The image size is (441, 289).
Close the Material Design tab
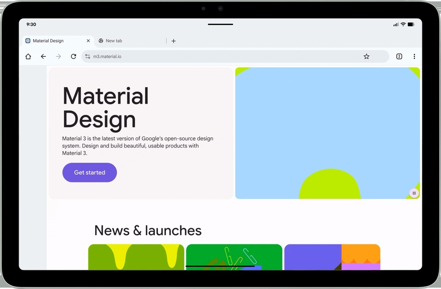point(88,41)
